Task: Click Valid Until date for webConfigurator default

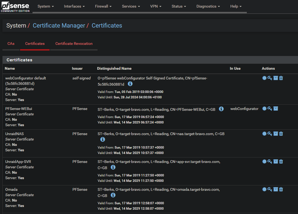Action: (138, 97)
